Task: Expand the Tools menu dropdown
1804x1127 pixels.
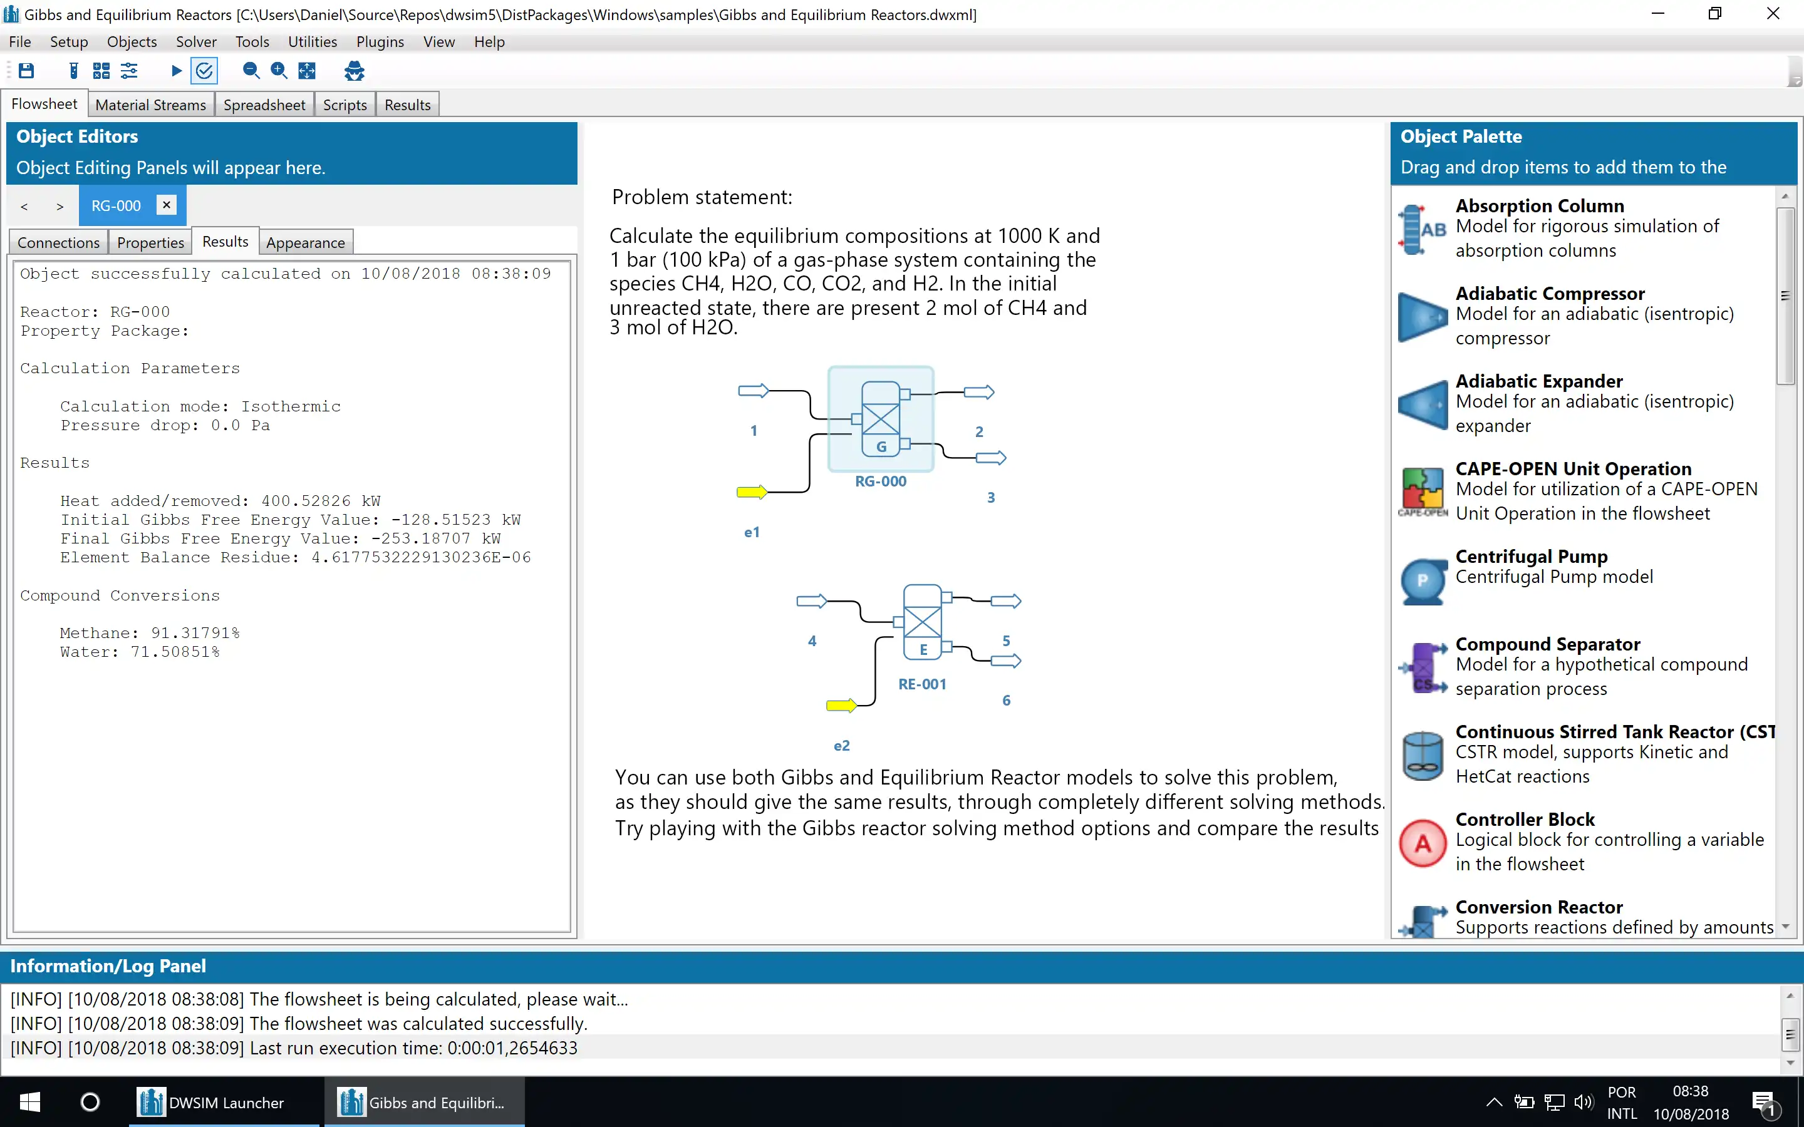Action: pos(251,40)
